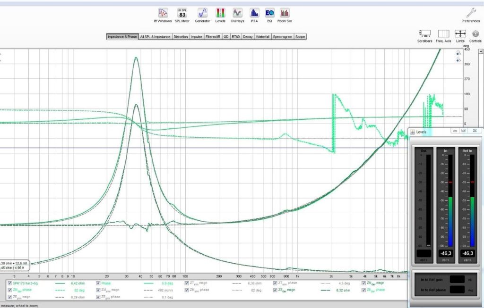The image size is (484, 308).
Task: Toggle the Phase trace checkbox
Action: (x=98, y=283)
